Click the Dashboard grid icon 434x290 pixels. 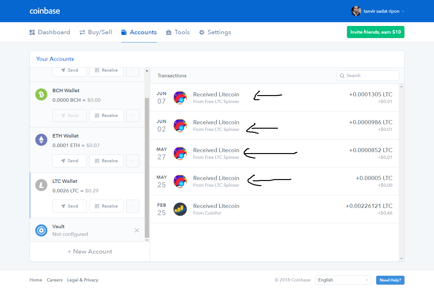32,32
